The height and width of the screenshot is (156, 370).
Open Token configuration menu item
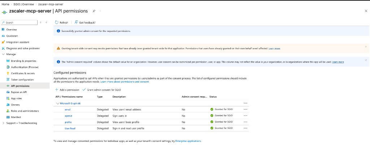[22, 80]
